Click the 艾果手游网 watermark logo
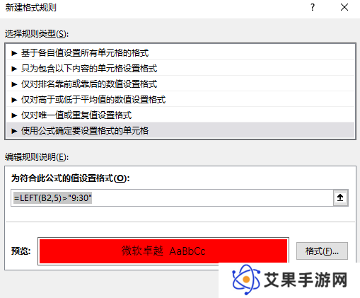Screen dimensions: 360x298 [x=289, y=280]
